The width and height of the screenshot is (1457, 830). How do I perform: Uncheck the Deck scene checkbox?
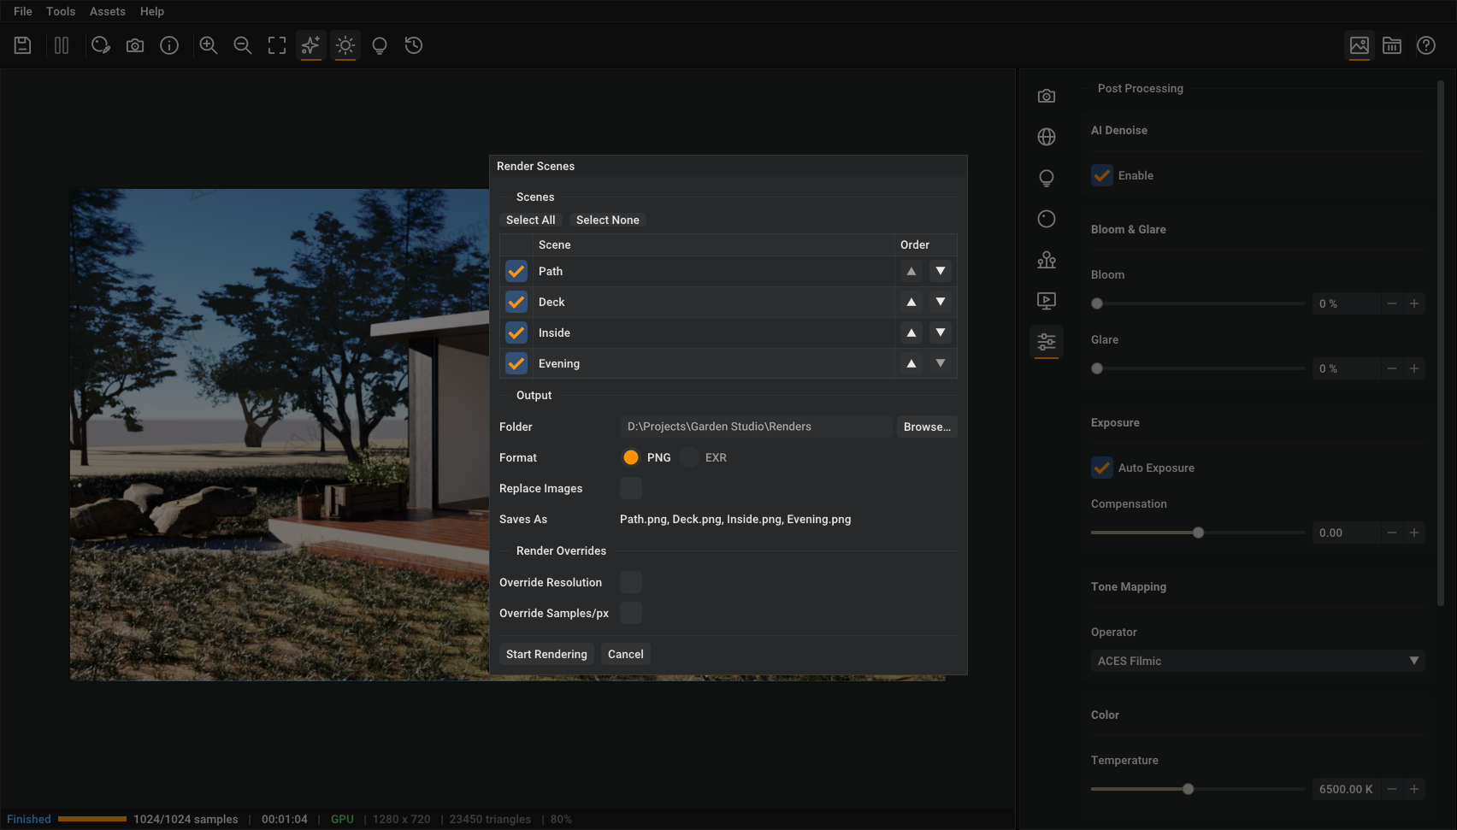pos(516,302)
